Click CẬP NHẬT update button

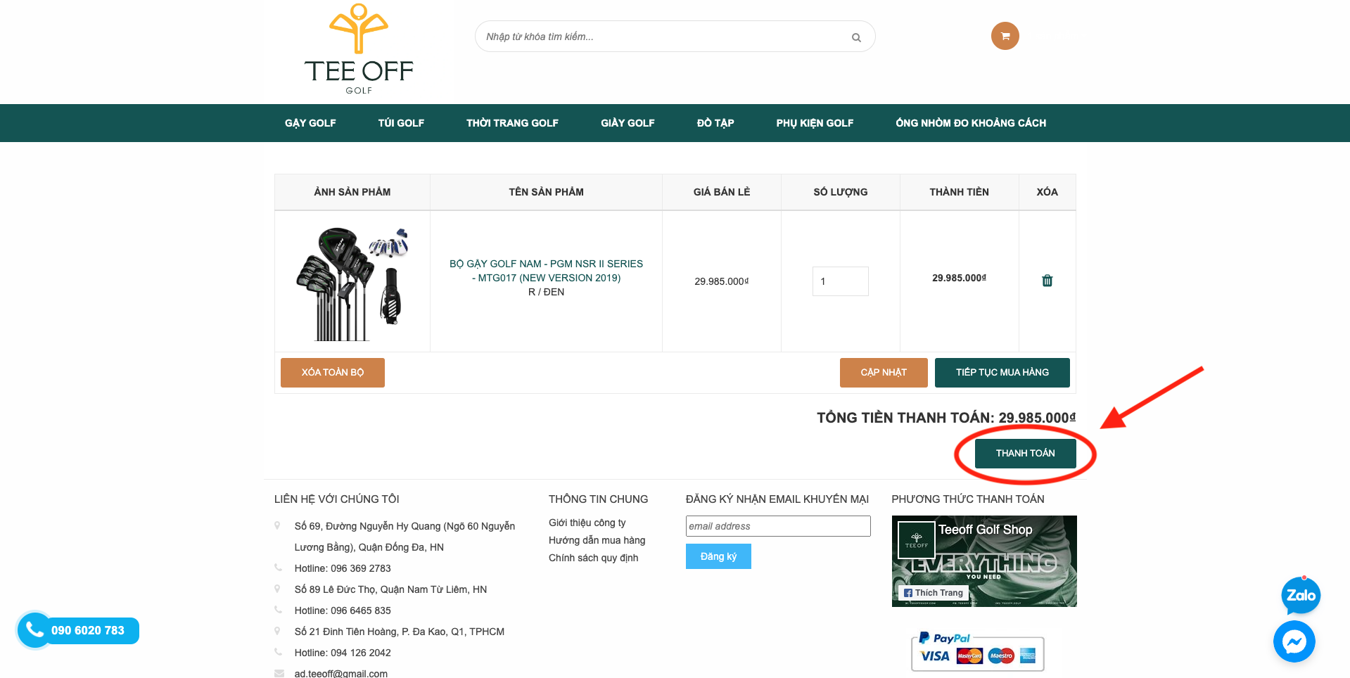pyautogui.click(x=884, y=373)
